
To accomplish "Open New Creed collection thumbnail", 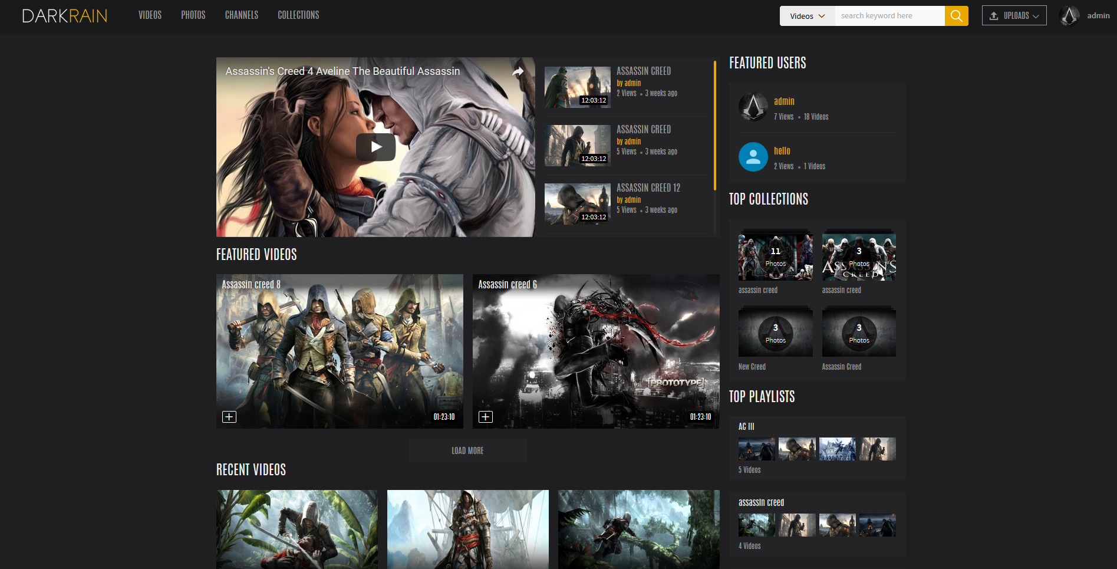I will click(x=776, y=332).
